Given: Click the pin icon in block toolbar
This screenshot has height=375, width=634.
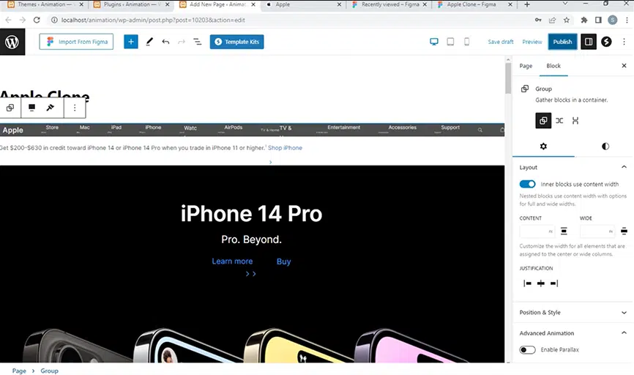Looking at the screenshot, I should coord(50,108).
